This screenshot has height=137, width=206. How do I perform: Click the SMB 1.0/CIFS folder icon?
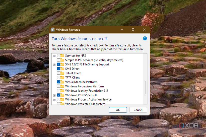[x=62, y=64]
